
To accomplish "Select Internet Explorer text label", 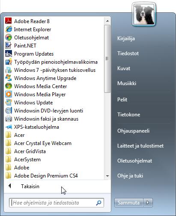I will (33, 30).
